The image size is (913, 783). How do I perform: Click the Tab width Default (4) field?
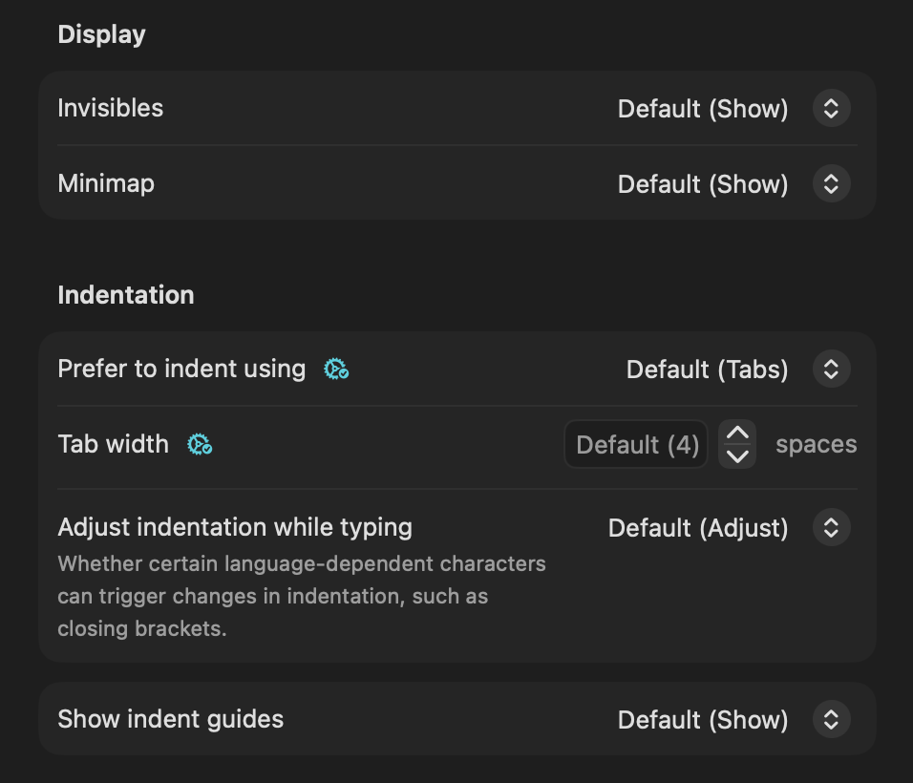636,445
